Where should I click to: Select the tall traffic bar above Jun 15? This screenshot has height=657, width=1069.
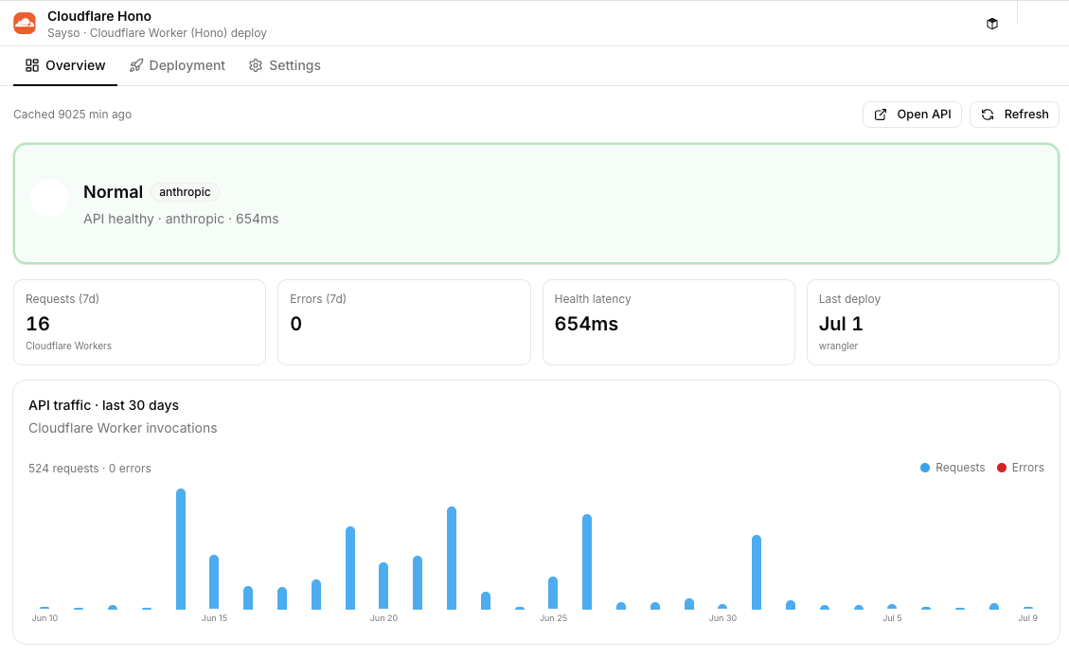214,582
